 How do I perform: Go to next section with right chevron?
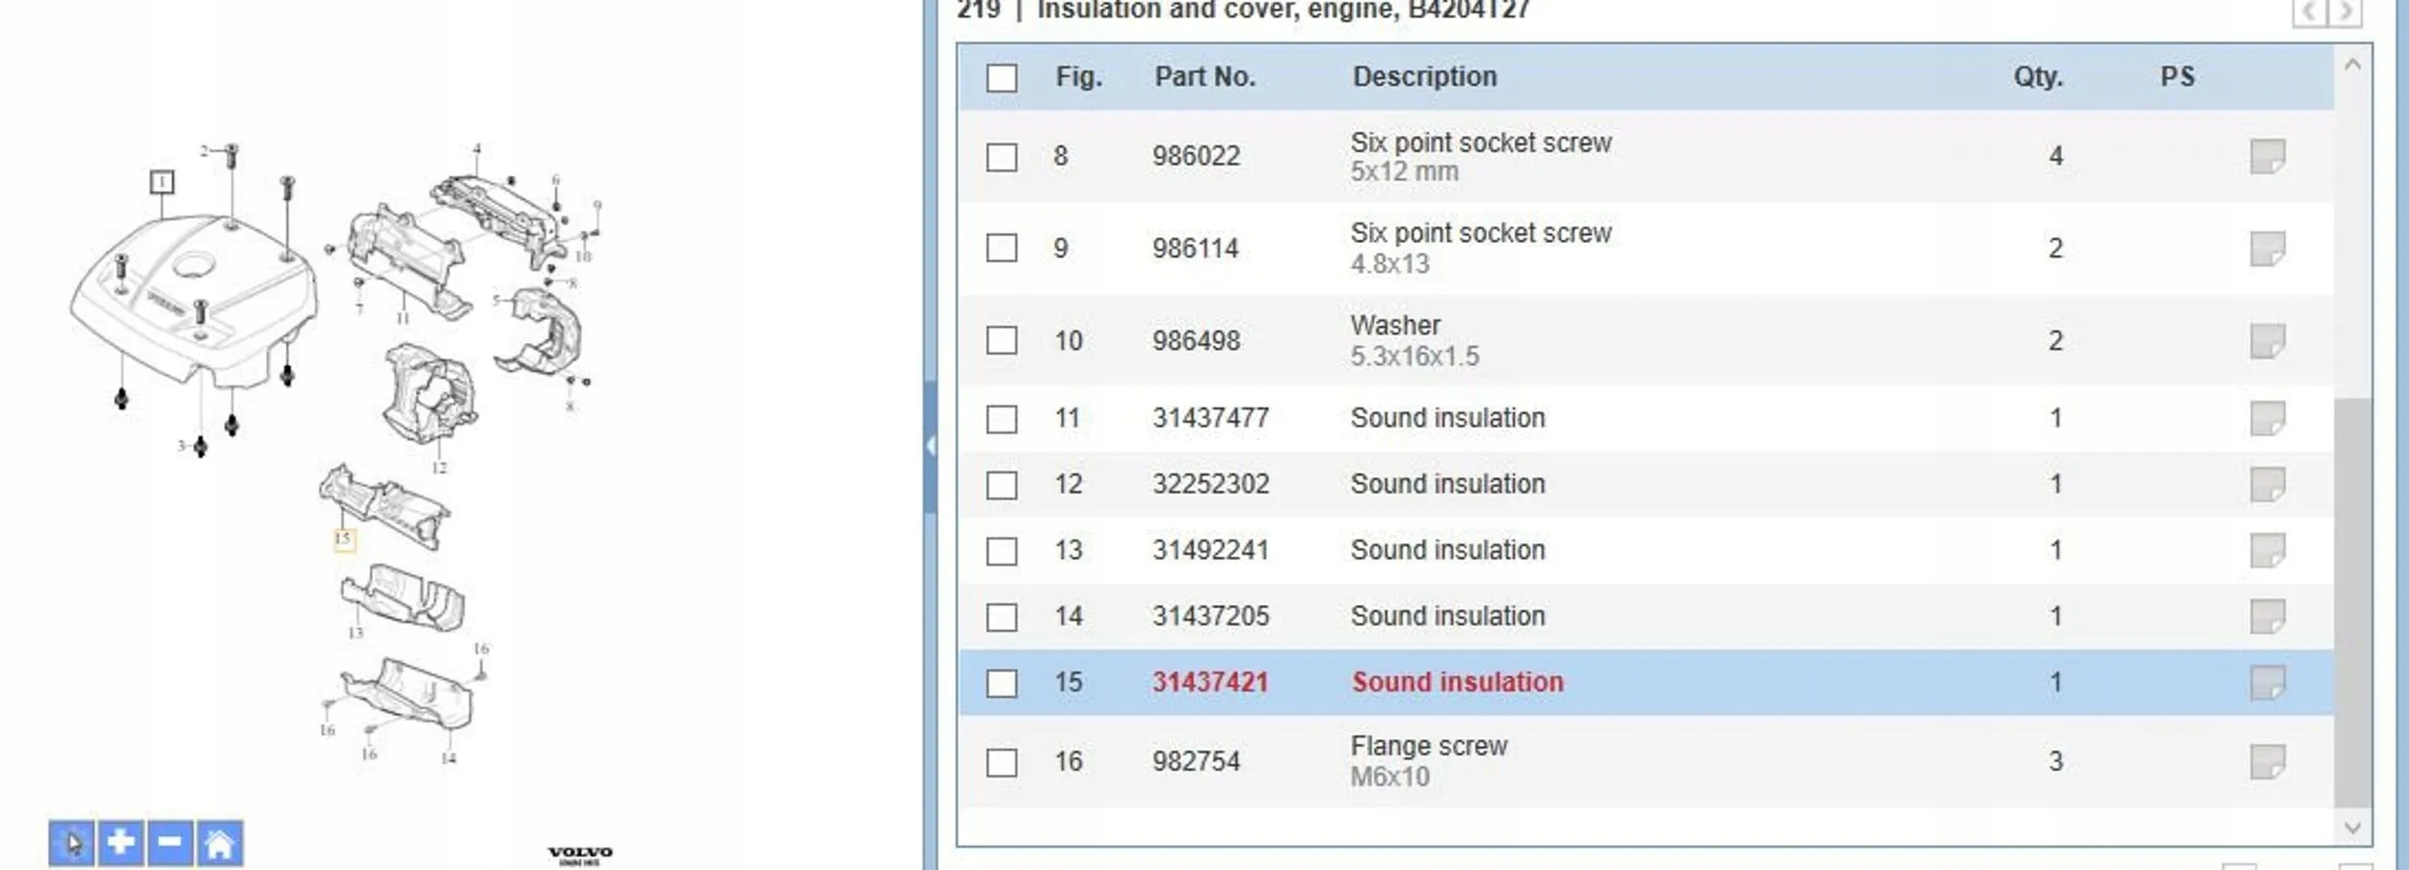(x=2345, y=13)
